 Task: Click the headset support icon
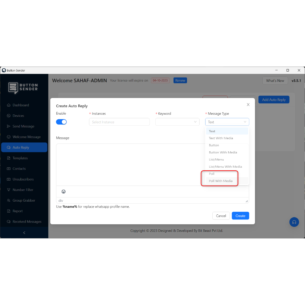294,222
